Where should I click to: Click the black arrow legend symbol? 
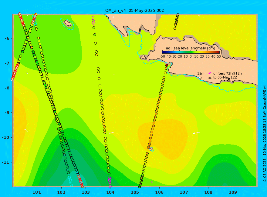[x=210, y=78]
